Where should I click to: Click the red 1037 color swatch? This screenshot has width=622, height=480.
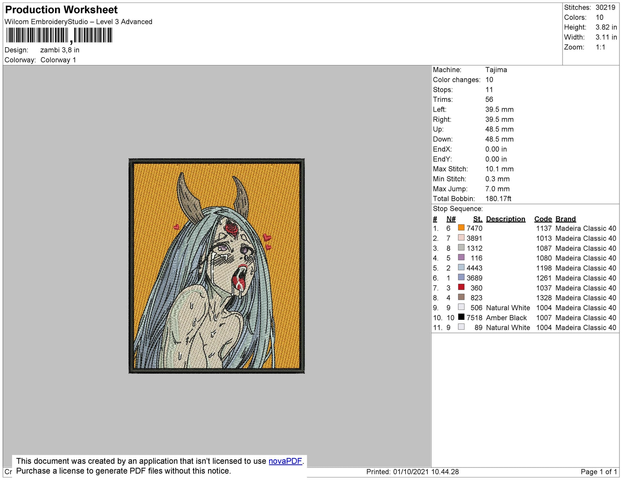pos(461,287)
